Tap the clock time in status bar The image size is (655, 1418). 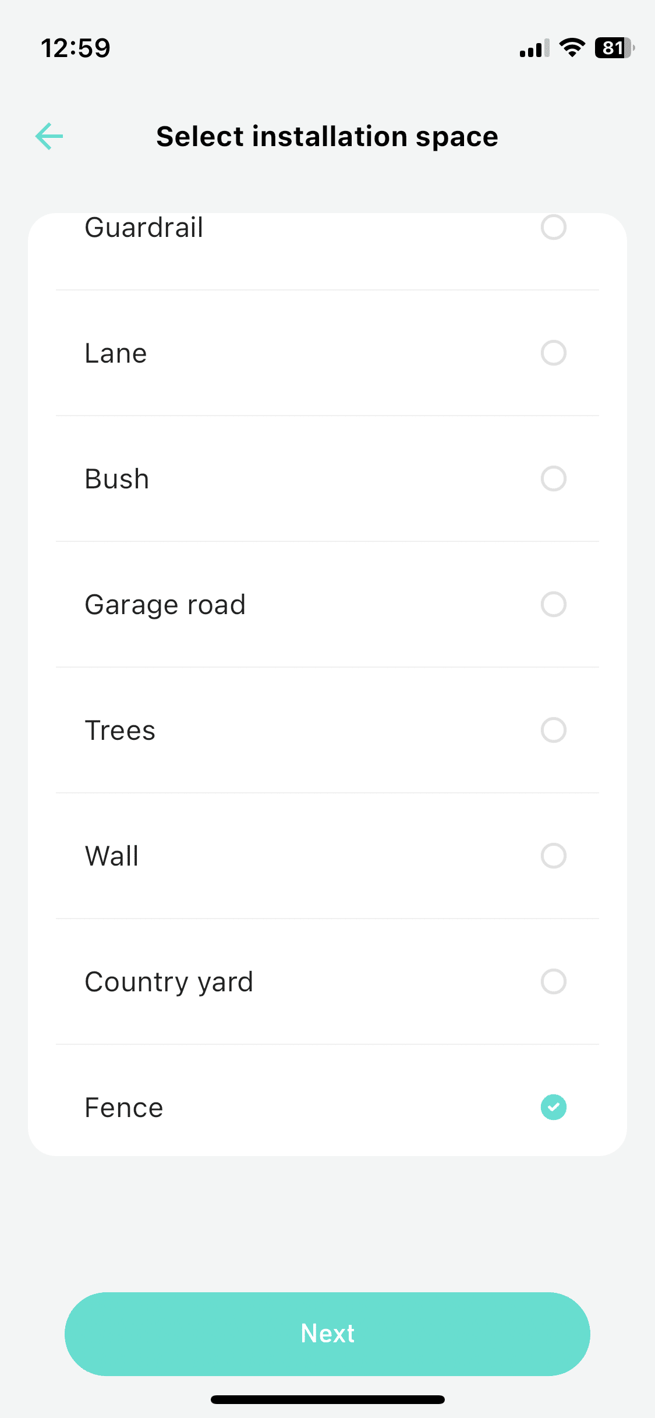click(76, 48)
